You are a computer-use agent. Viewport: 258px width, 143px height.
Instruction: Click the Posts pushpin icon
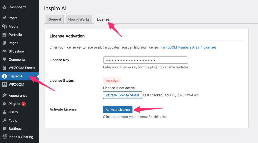click(x=4, y=18)
